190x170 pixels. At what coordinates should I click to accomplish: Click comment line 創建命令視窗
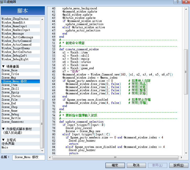pos(72,43)
